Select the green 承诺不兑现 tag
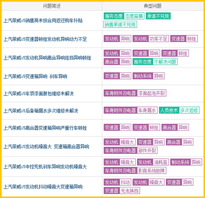 click(x=158, y=16)
